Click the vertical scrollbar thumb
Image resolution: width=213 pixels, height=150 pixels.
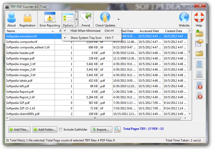point(190,52)
